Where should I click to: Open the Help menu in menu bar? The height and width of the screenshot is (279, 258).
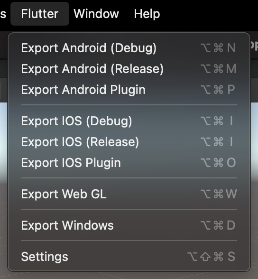[x=147, y=14]
